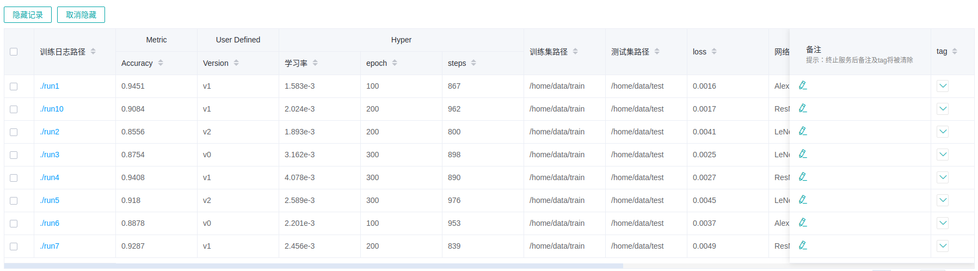Sort records by the loss column
Screen dimensions: 978x271
(x=714, y=52)
